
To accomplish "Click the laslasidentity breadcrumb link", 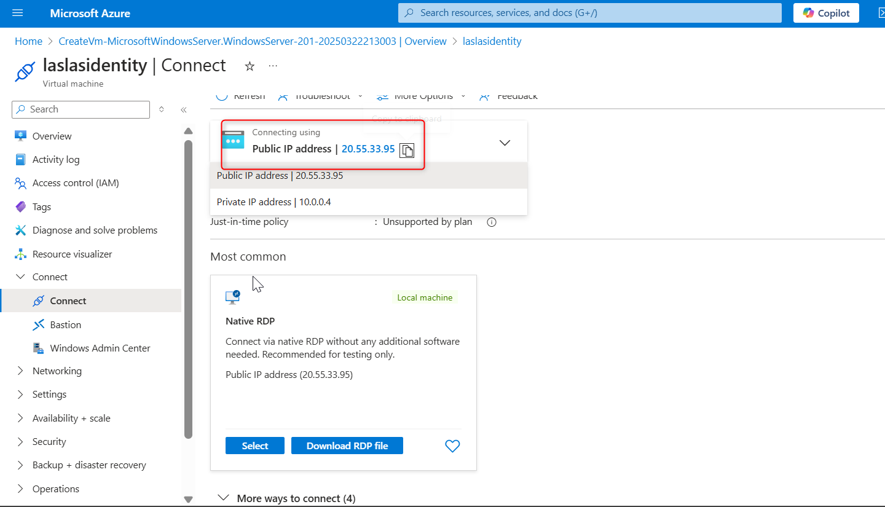I will tap(492, 42).
